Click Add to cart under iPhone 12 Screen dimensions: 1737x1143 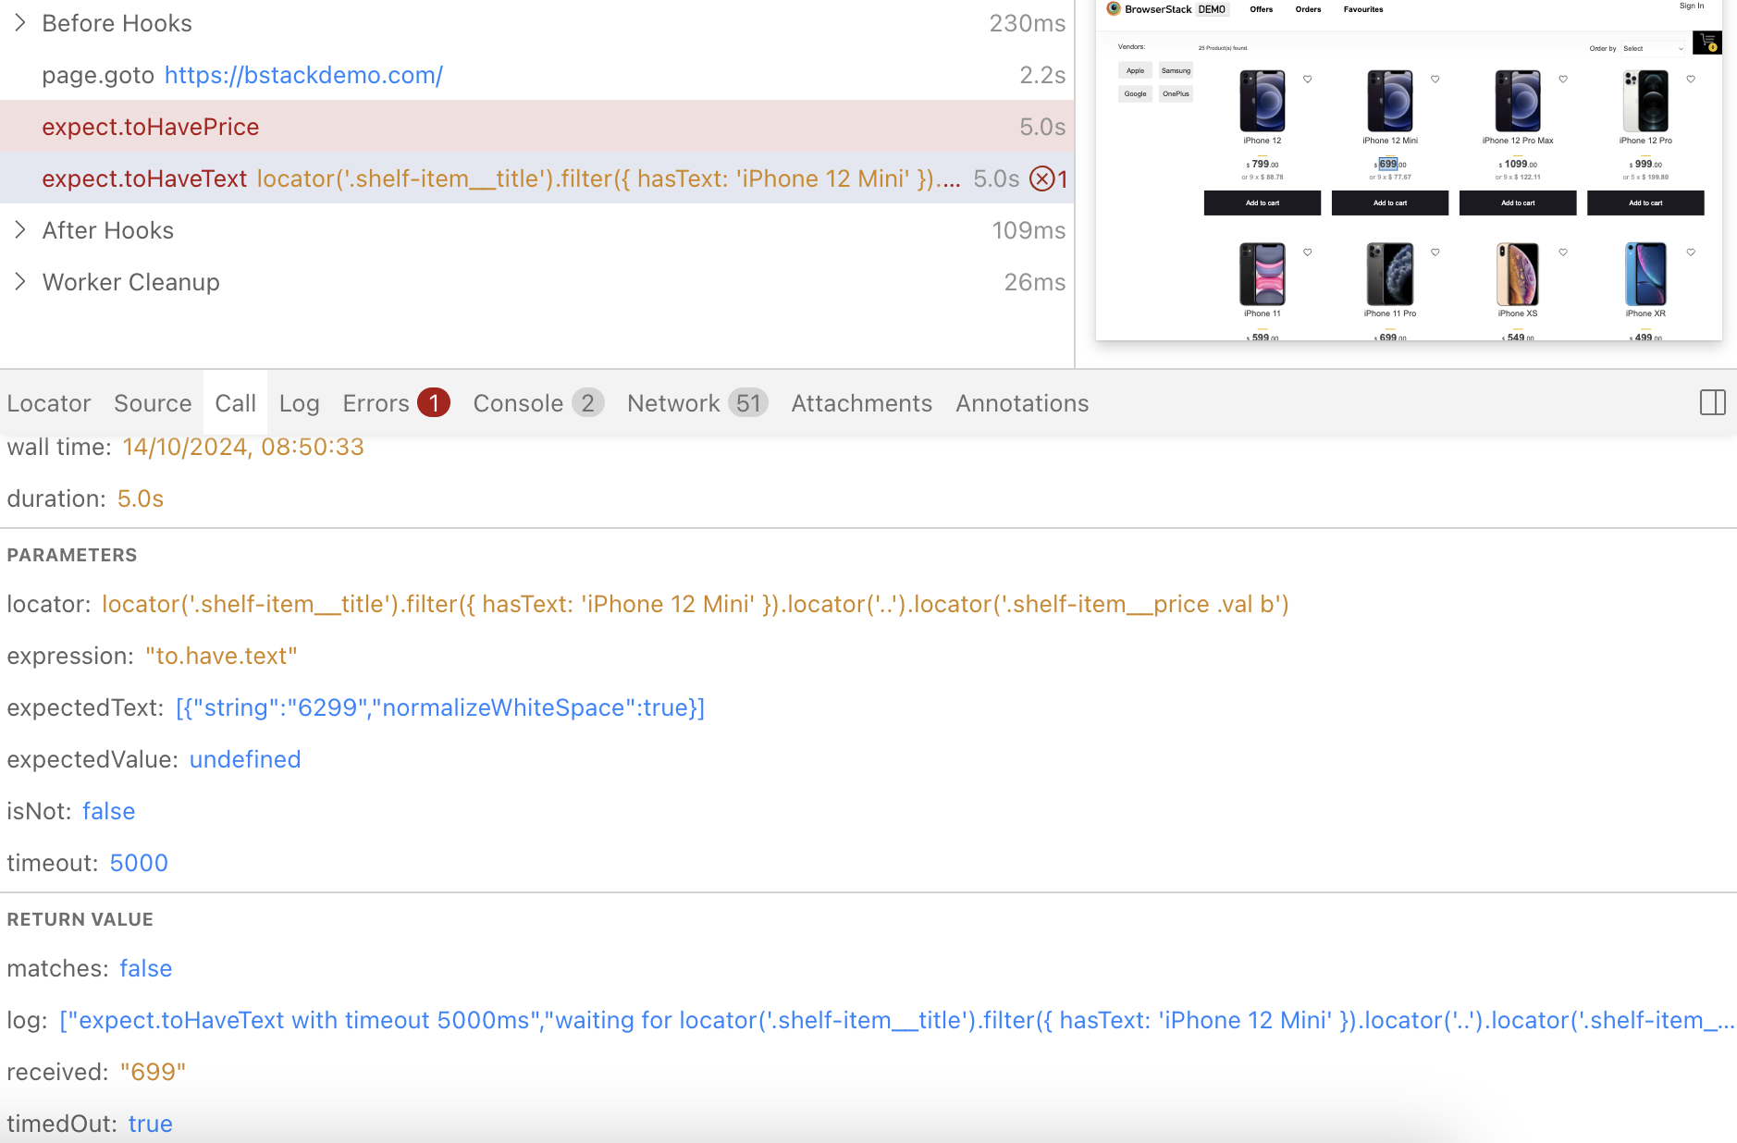pyautogui.click(x=1262, y=203)
